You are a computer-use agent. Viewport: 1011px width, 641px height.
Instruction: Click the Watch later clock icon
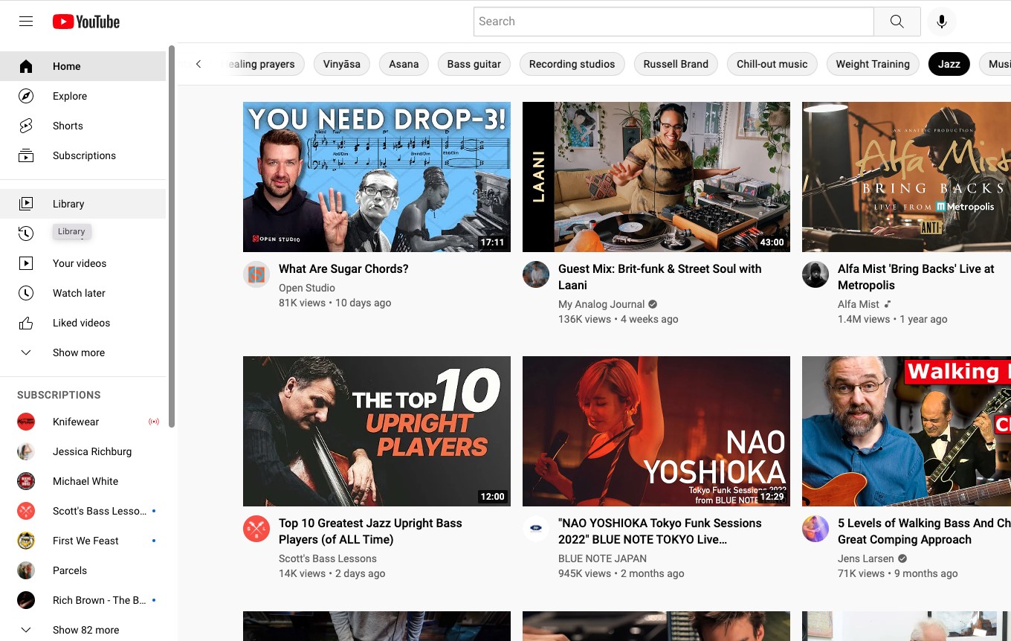(x=26, y=293)
